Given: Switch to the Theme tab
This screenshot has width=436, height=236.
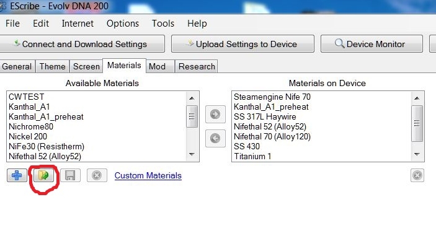Looking at the screenshot, I should click(52, 67).
